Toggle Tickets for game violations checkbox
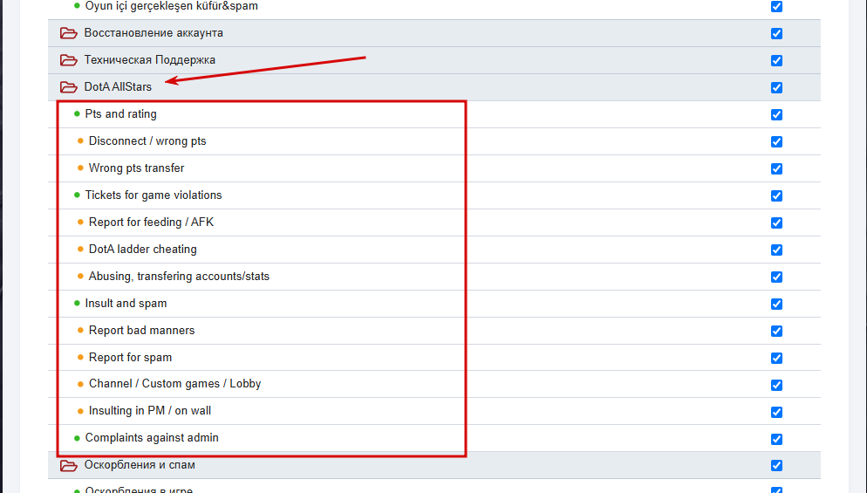The width and height of the screenshot is (867, 493). tap(776, 195)
